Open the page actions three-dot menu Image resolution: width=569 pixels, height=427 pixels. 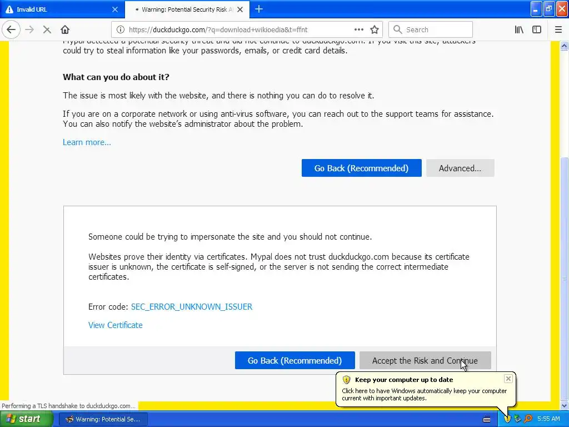coord(358,29)
